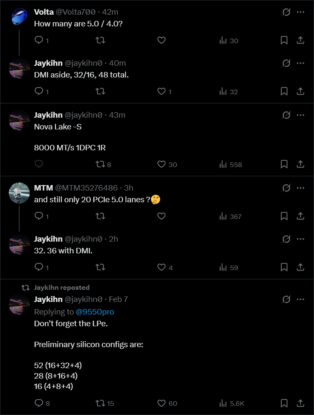Like the Nova Lake -S tweet

point(162,165)
